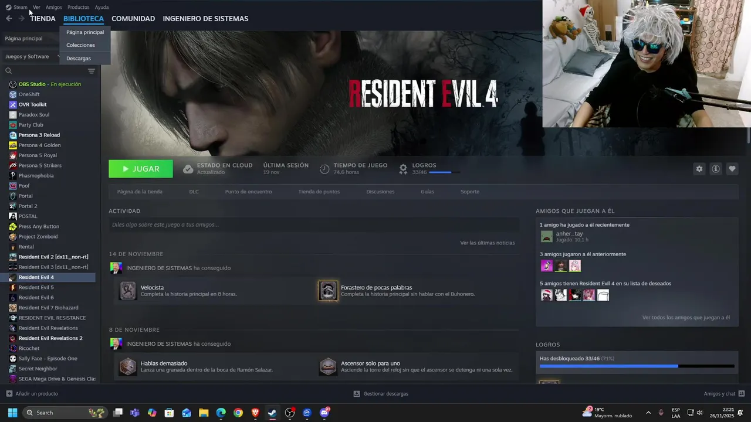Open the Windows Start menu
Viewport: 751px width, 422px height.
tap(12, 413)
